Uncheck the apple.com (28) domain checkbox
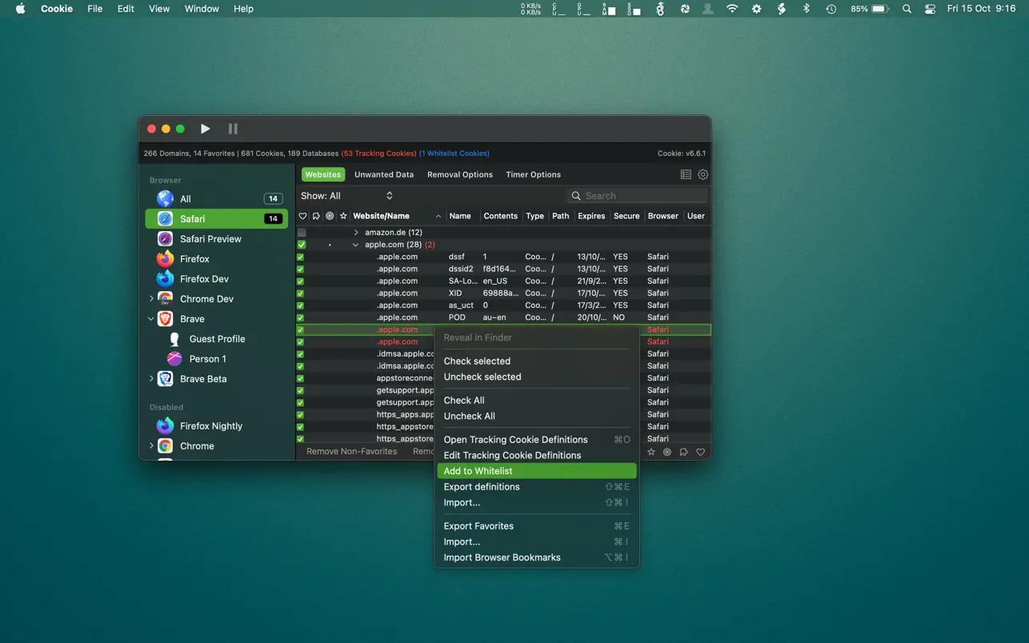Viewport: 1029px width, 643px height. click(x=302, y=245)
